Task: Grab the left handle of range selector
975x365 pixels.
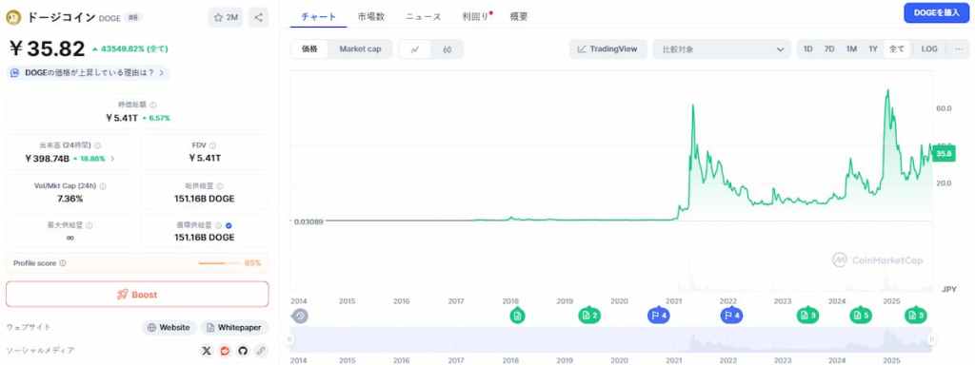Action: pos(289,339)
